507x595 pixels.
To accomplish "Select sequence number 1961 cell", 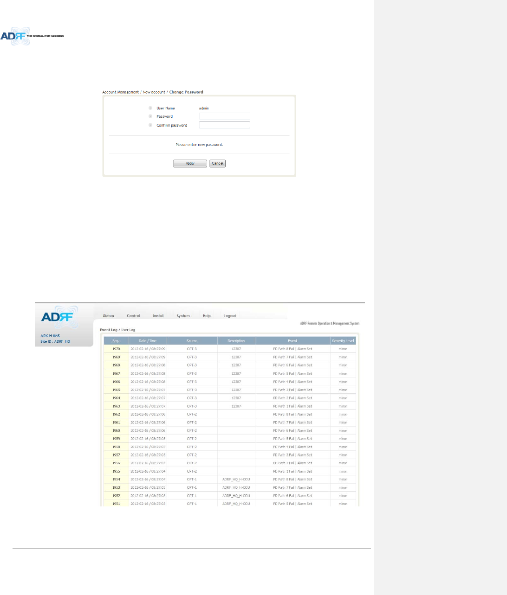I will (116, 422).
